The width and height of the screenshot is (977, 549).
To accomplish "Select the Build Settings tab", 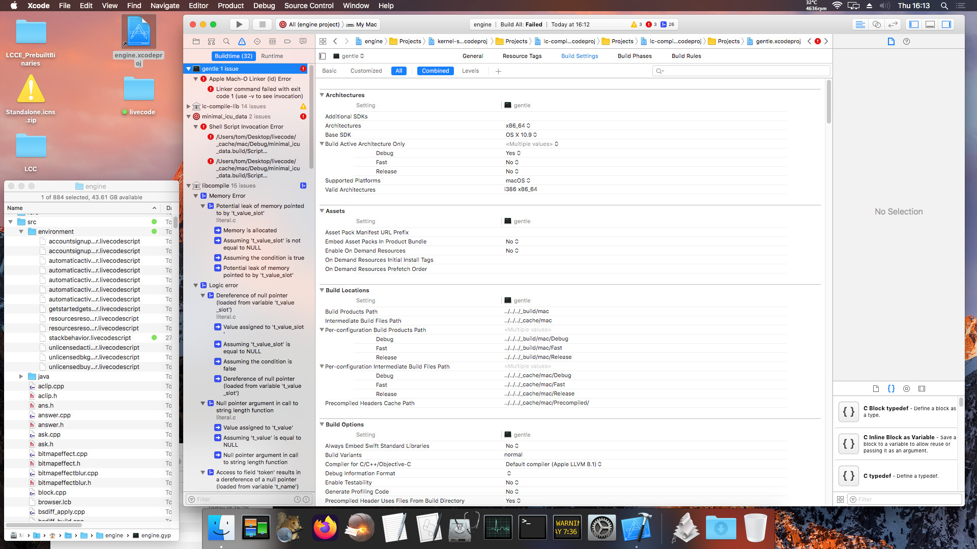I will (x=579, y=55).
